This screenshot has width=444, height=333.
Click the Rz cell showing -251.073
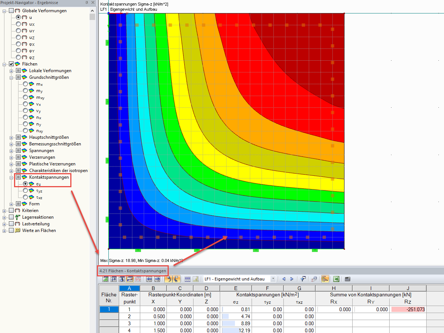pos(408,309)
